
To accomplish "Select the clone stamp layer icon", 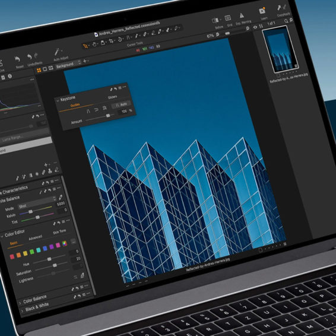I will point(50,171).
